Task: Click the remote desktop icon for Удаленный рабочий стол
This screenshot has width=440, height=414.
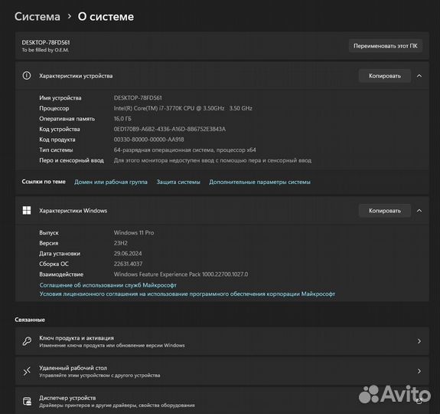Action: coord(27,371)
